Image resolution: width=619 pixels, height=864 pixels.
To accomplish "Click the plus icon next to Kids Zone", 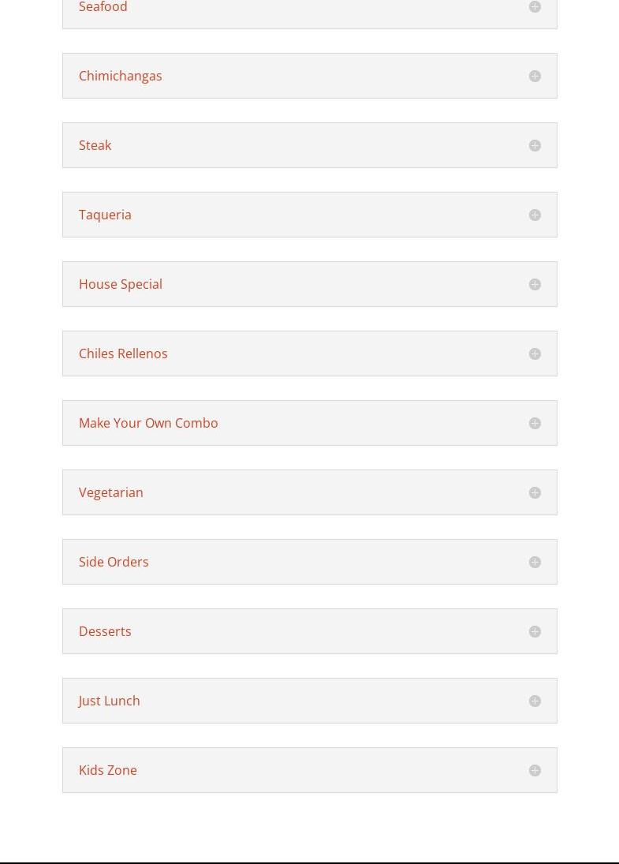I will (x=535, y=770).
